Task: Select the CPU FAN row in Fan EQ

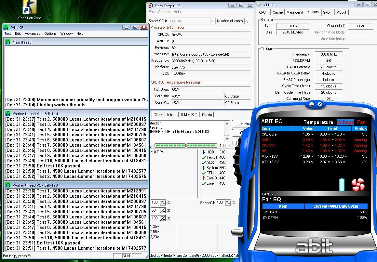Action: point(315,212)
